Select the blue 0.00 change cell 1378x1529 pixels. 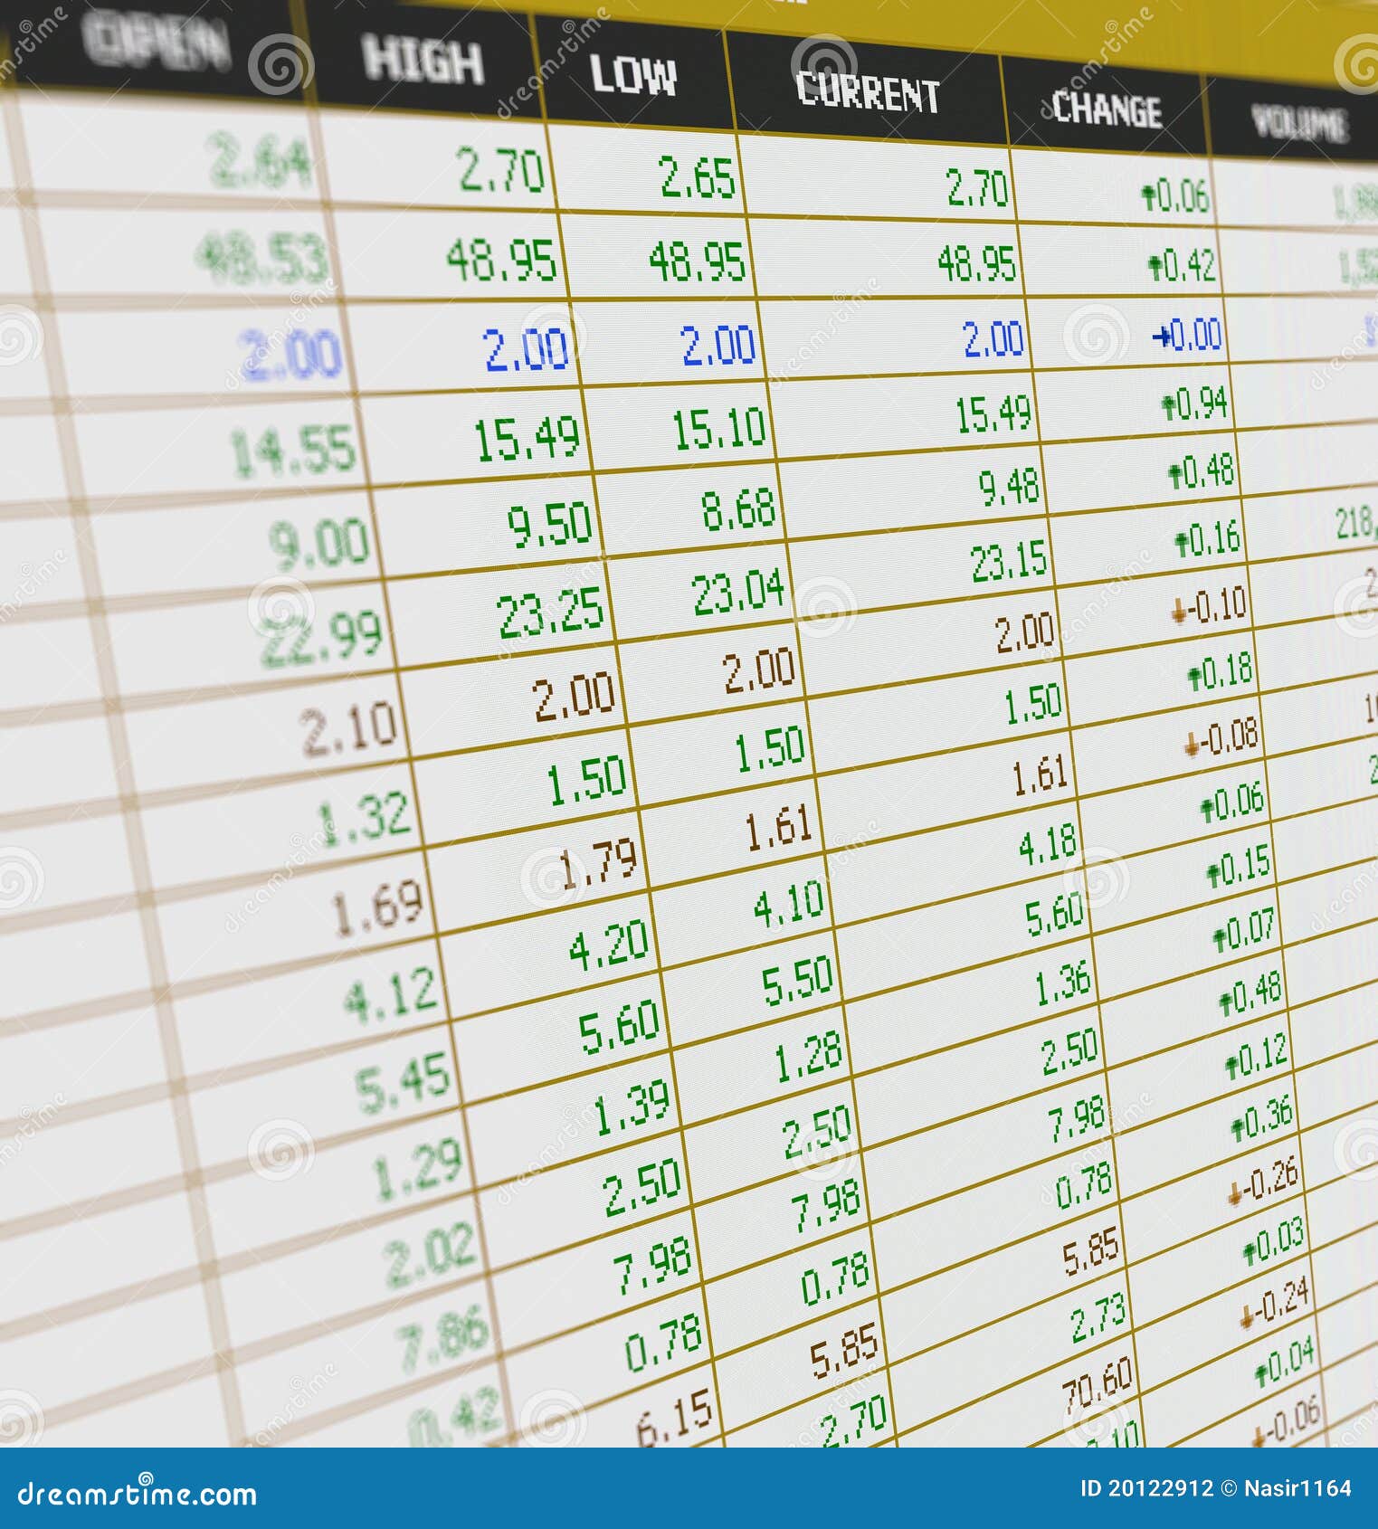tap(1186, 335)
